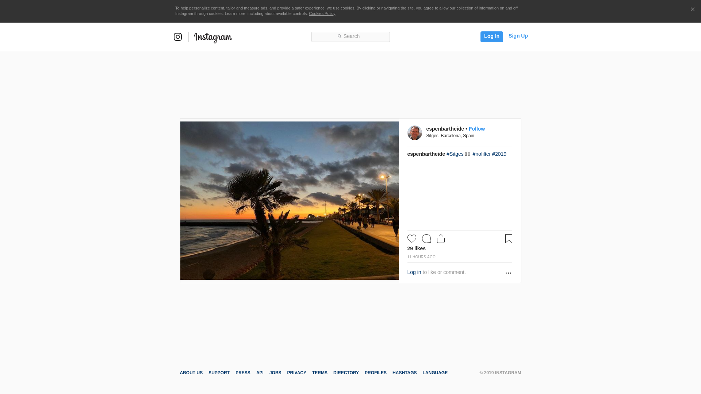Go to HASHTAGS footer menu item

(x=405, y=373)
